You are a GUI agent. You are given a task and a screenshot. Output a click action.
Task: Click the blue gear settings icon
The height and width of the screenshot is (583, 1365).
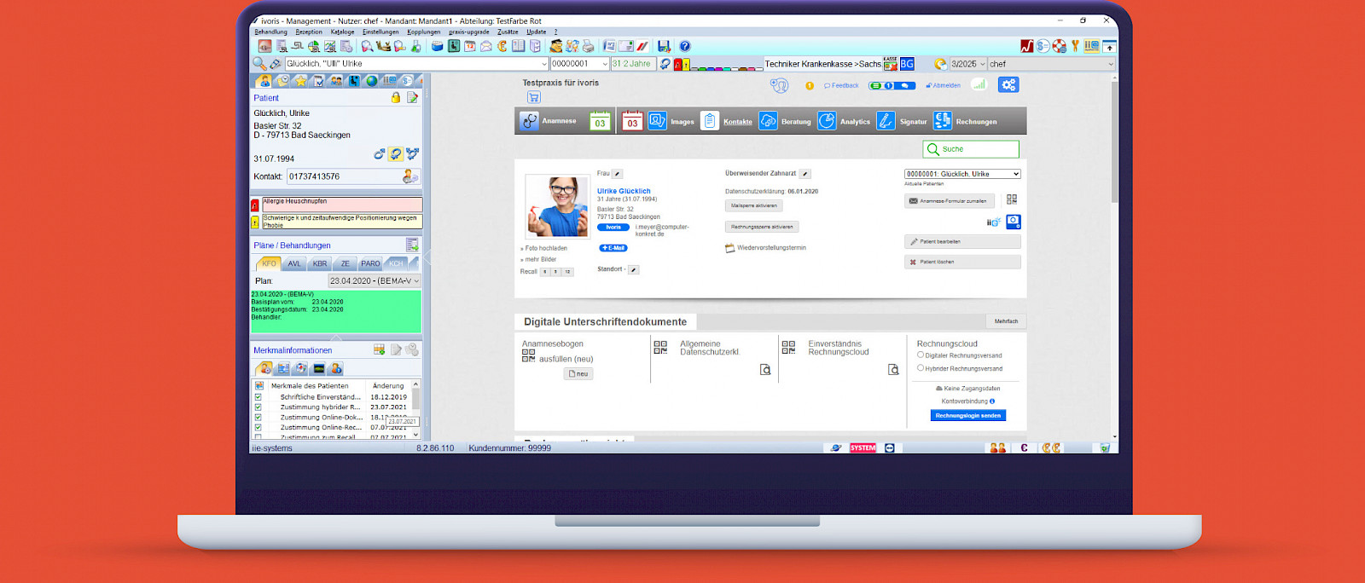[1008, 84]
